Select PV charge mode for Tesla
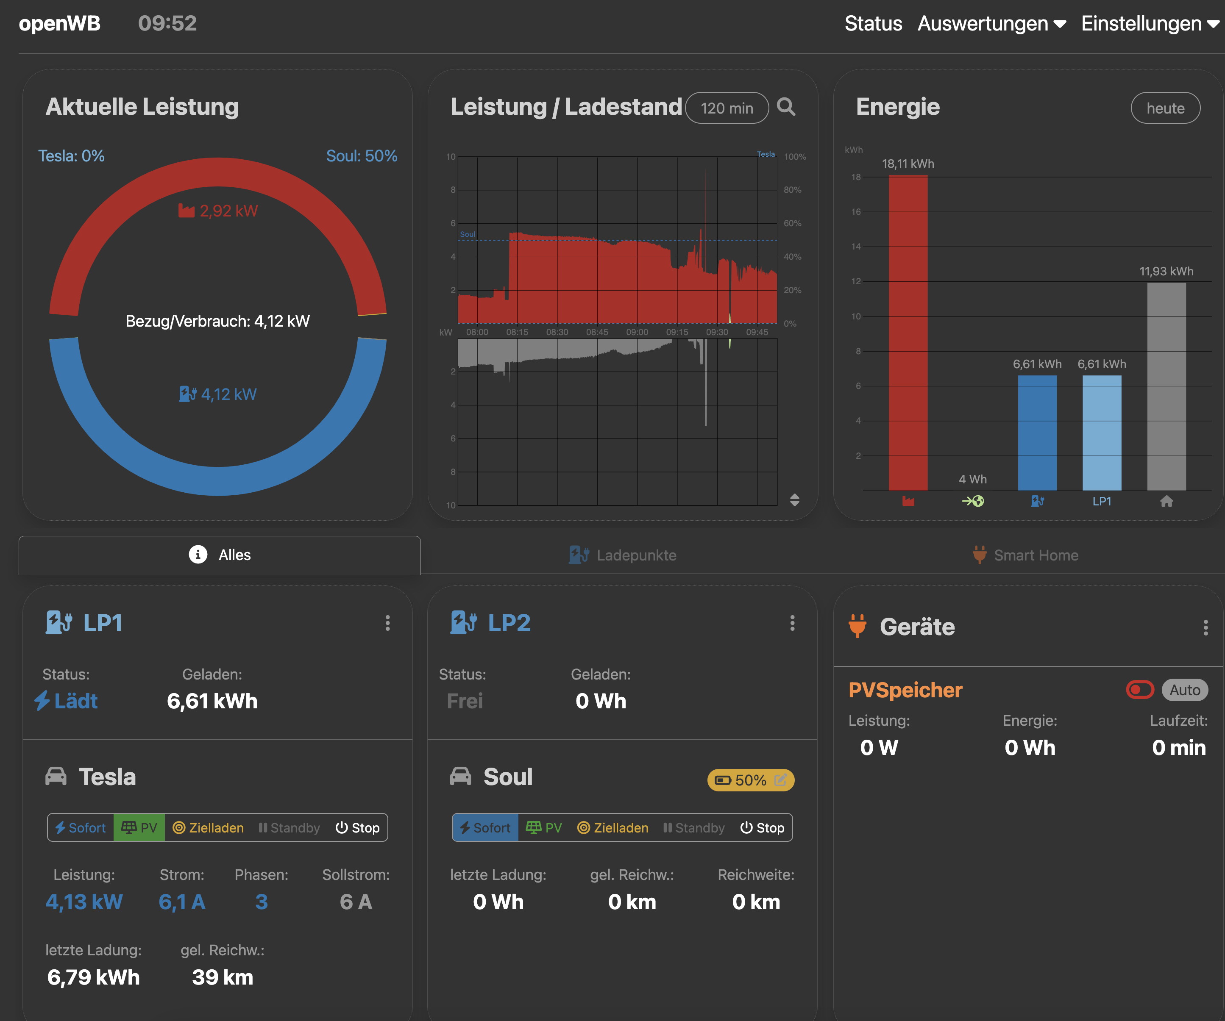 [x=139, y=827]
